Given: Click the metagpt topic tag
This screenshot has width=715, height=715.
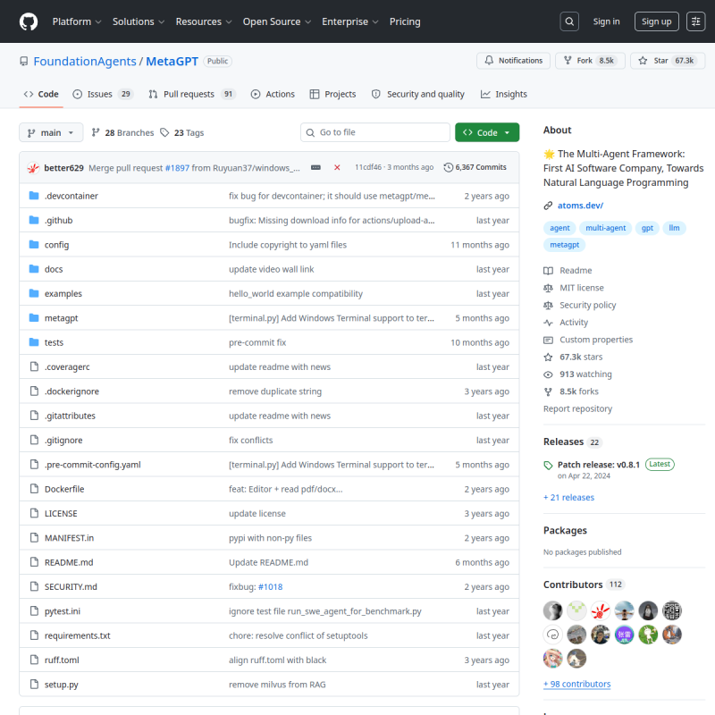Looking at the screenshot, I should 564,245.
